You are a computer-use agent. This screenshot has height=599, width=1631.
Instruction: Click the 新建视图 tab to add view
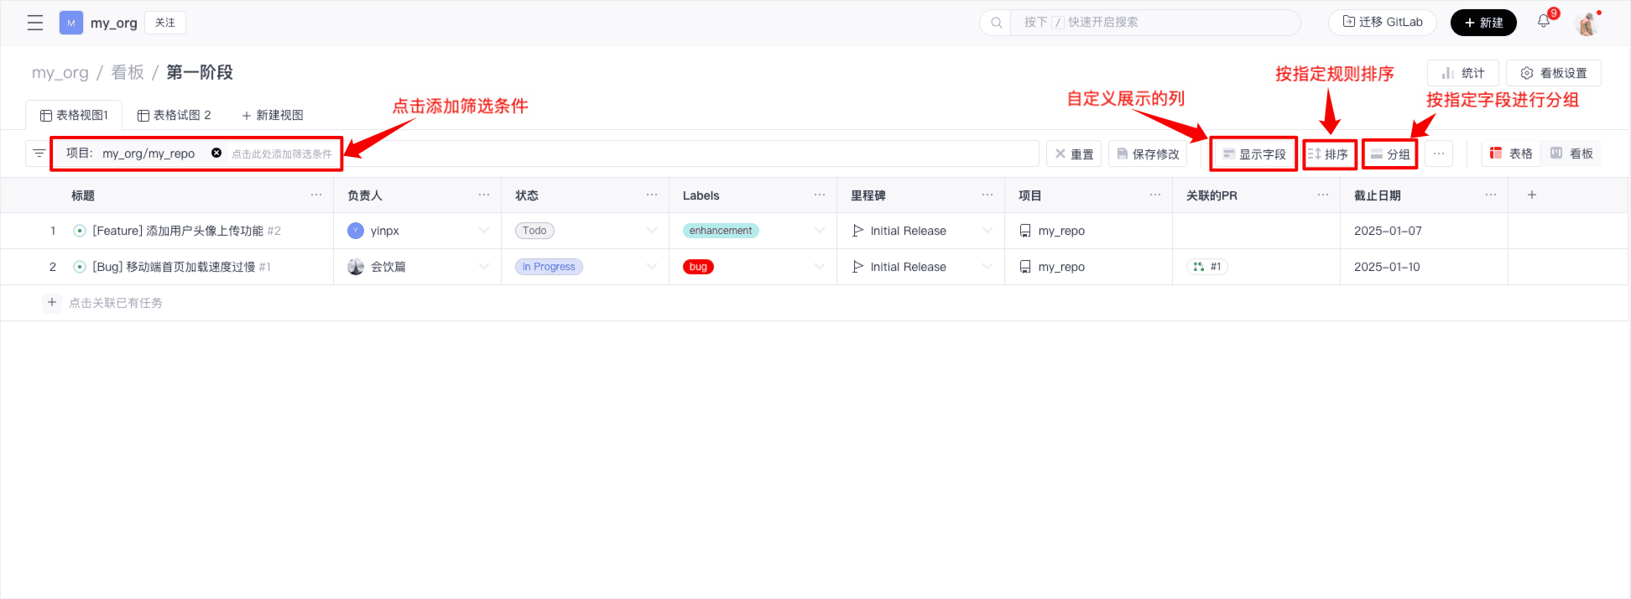click(273, 115)
